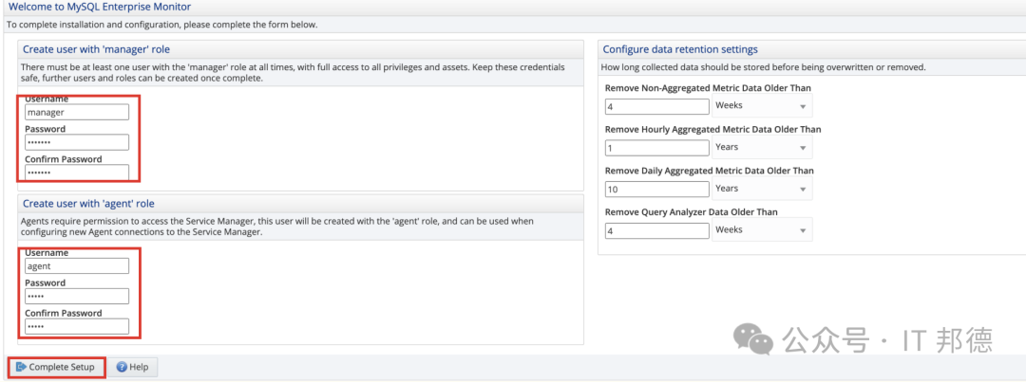Focus the manager Username field

coord(77,112)
